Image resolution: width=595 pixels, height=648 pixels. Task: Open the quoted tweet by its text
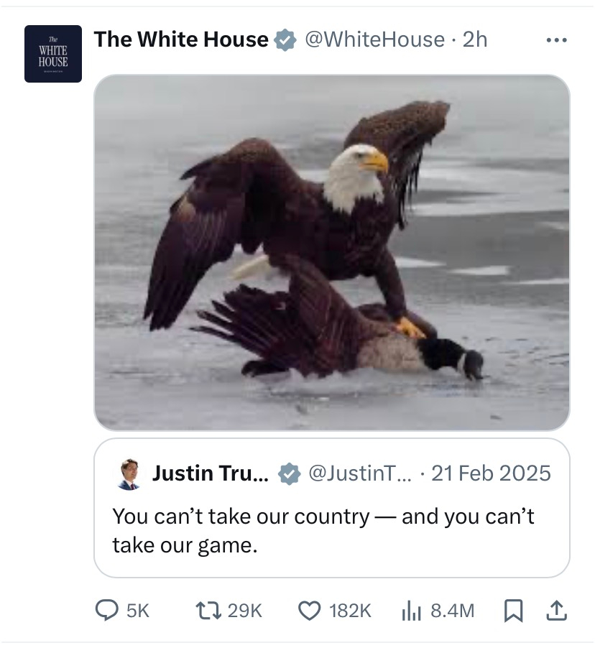(323, 531)
